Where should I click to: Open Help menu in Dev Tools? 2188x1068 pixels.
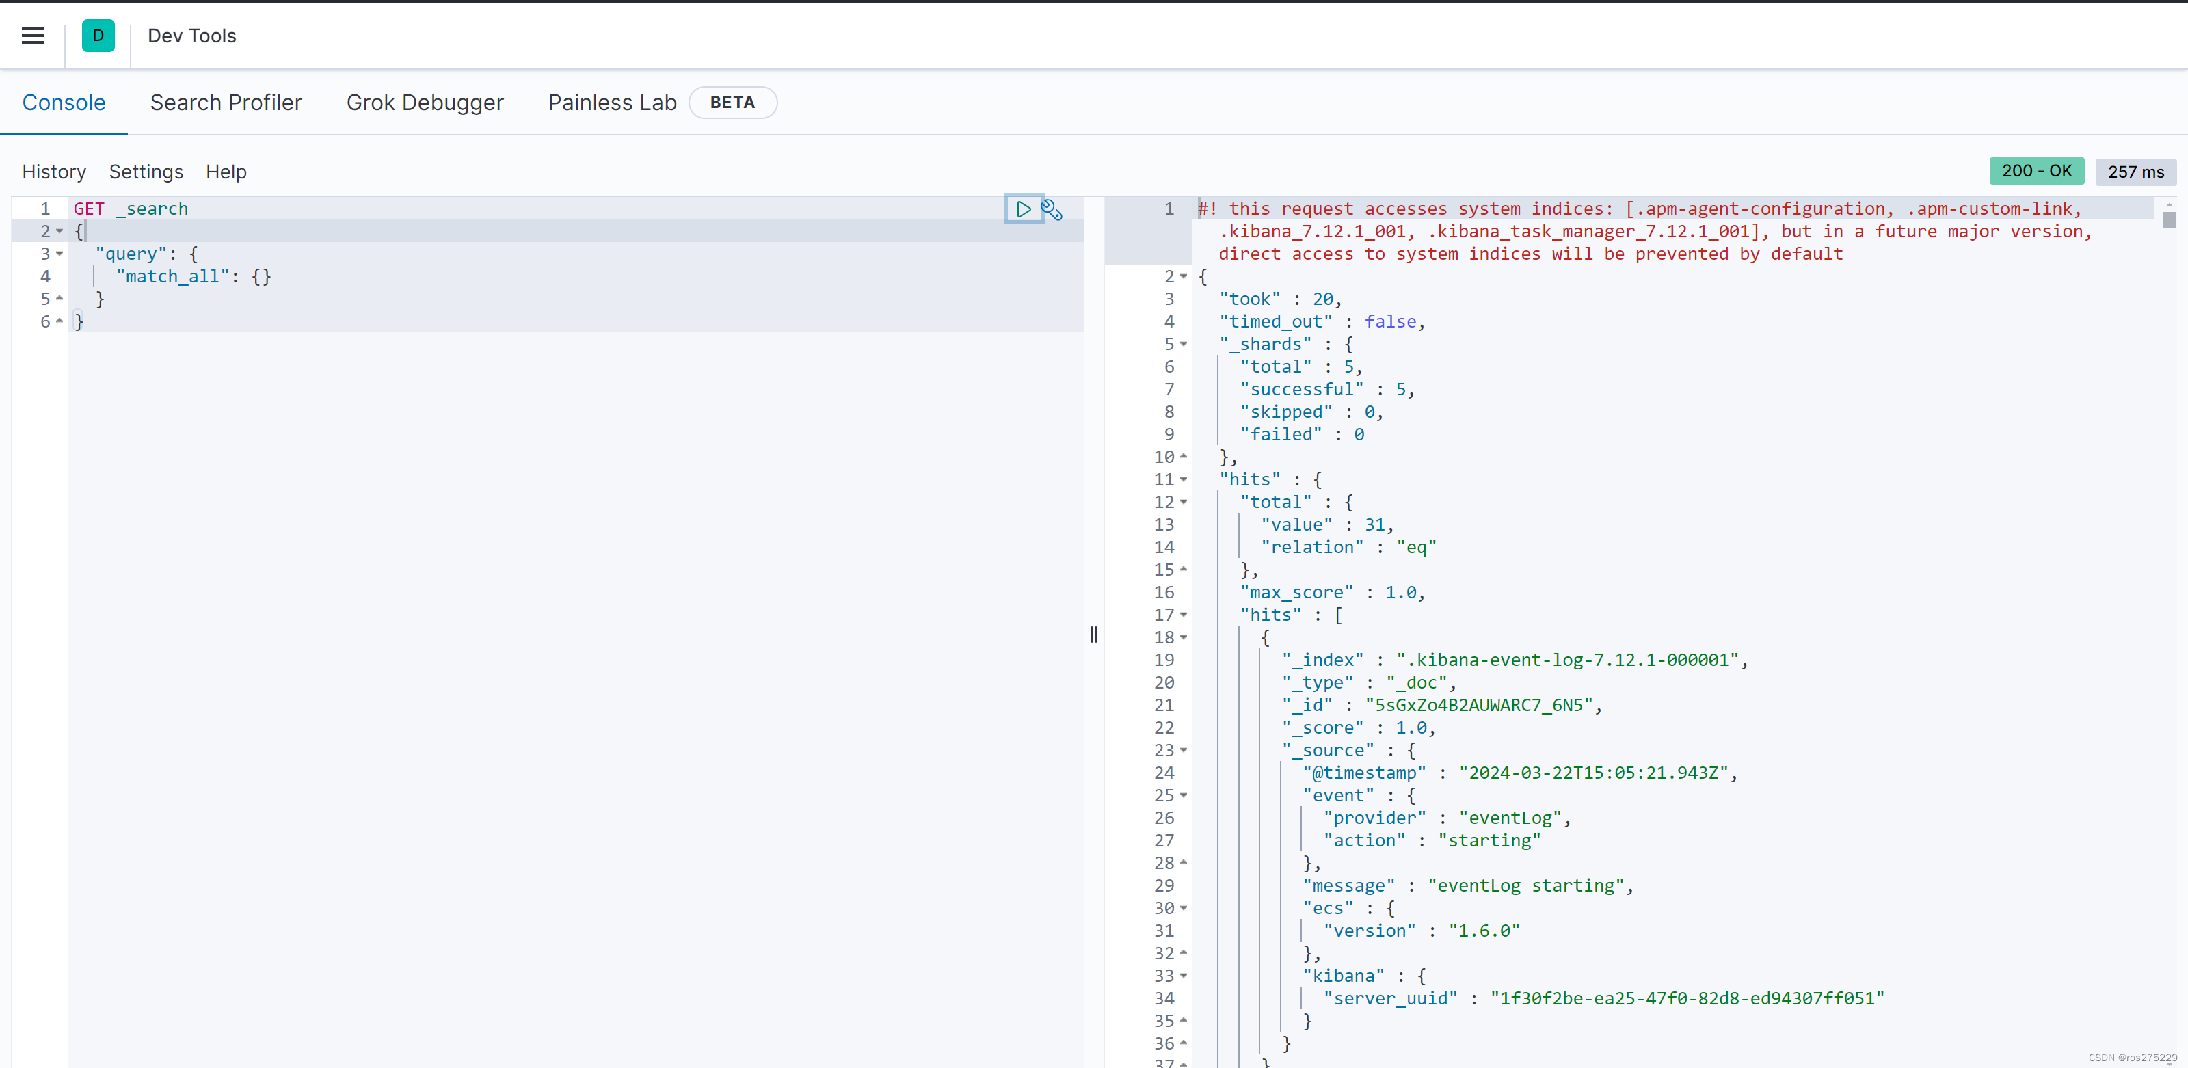tap(226, 170)
